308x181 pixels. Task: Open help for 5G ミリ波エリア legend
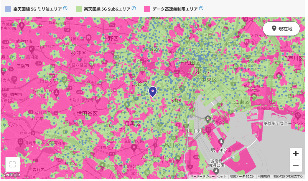tap(65, 9)
